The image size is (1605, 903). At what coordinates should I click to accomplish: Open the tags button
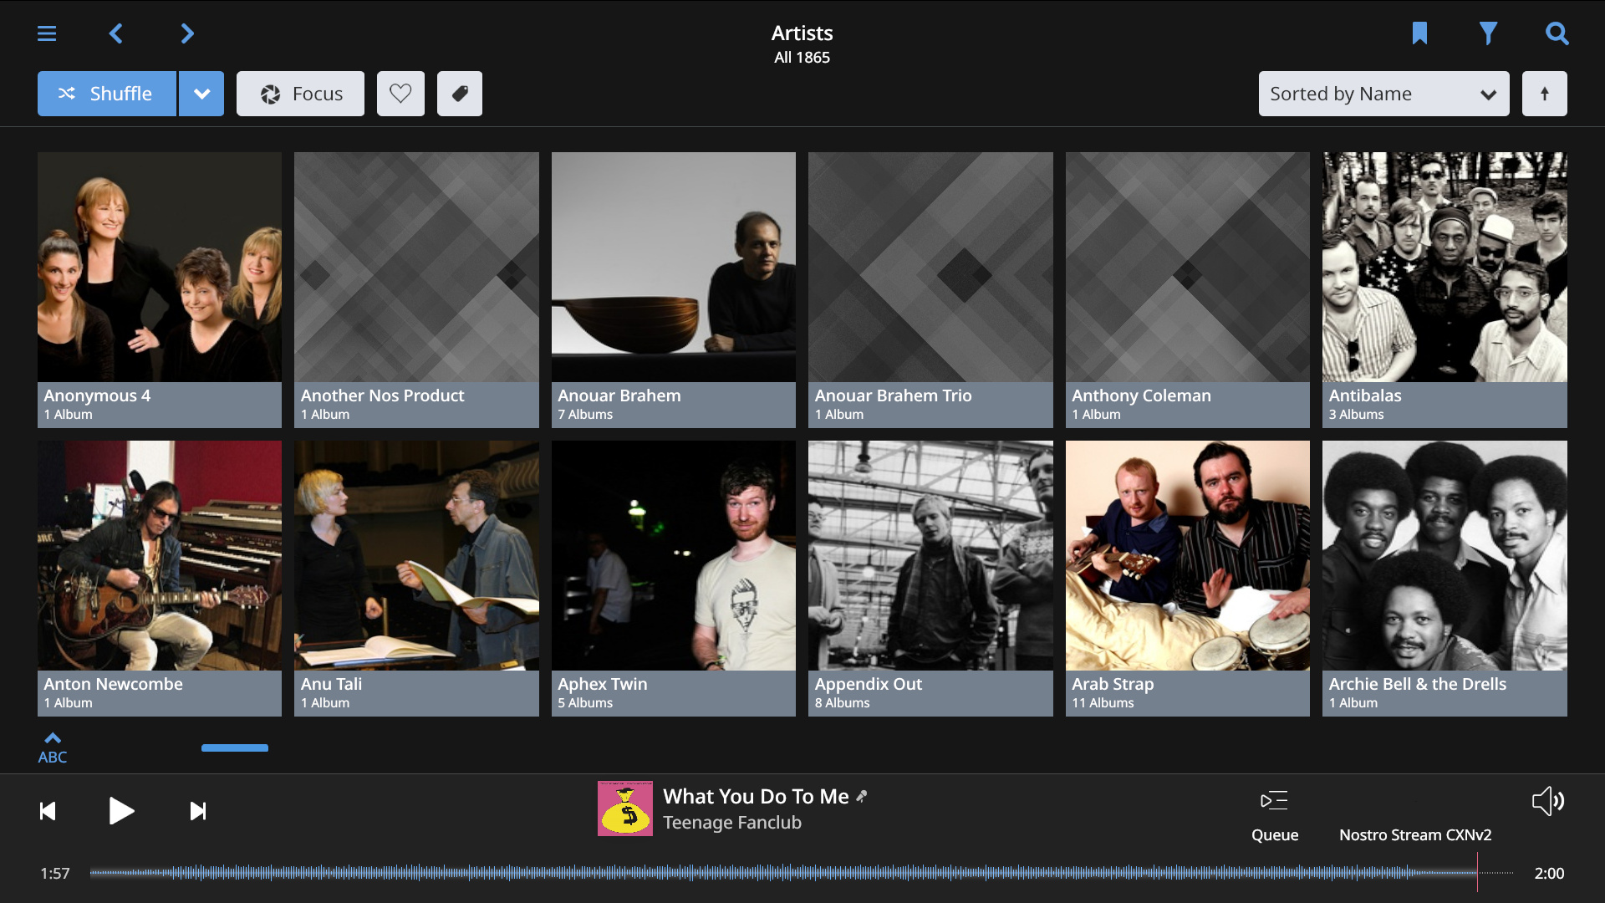point(460,94)
